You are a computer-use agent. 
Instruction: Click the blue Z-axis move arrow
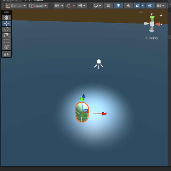tap(84, 95)
